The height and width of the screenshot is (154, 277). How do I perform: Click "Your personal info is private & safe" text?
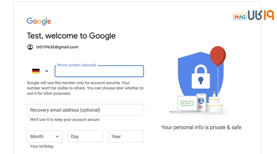(x=201, y=127)
